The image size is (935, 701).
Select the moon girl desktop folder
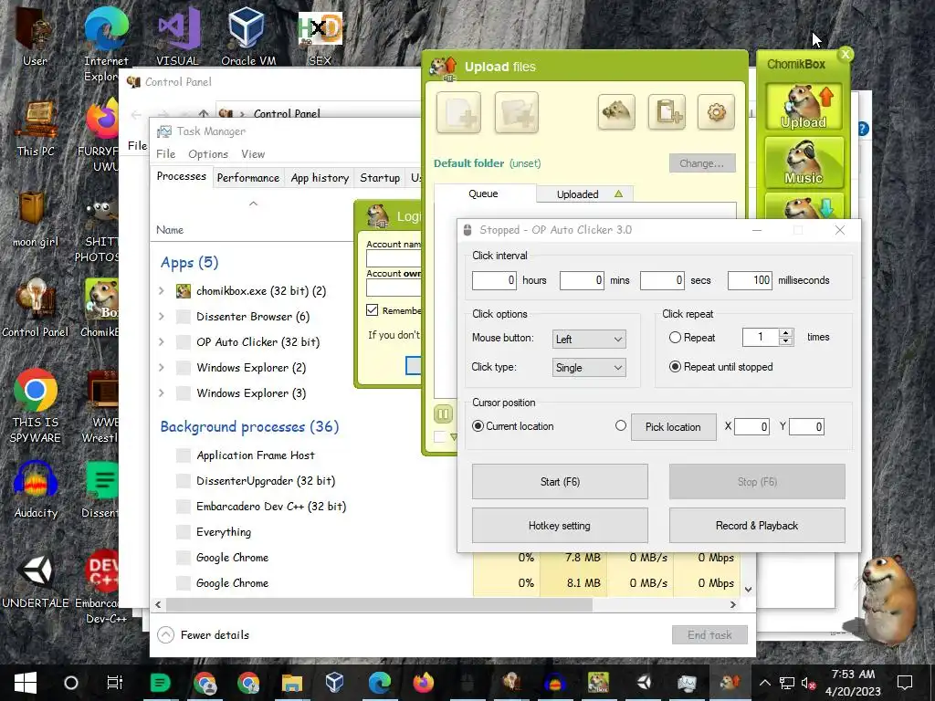pos(36,219)
